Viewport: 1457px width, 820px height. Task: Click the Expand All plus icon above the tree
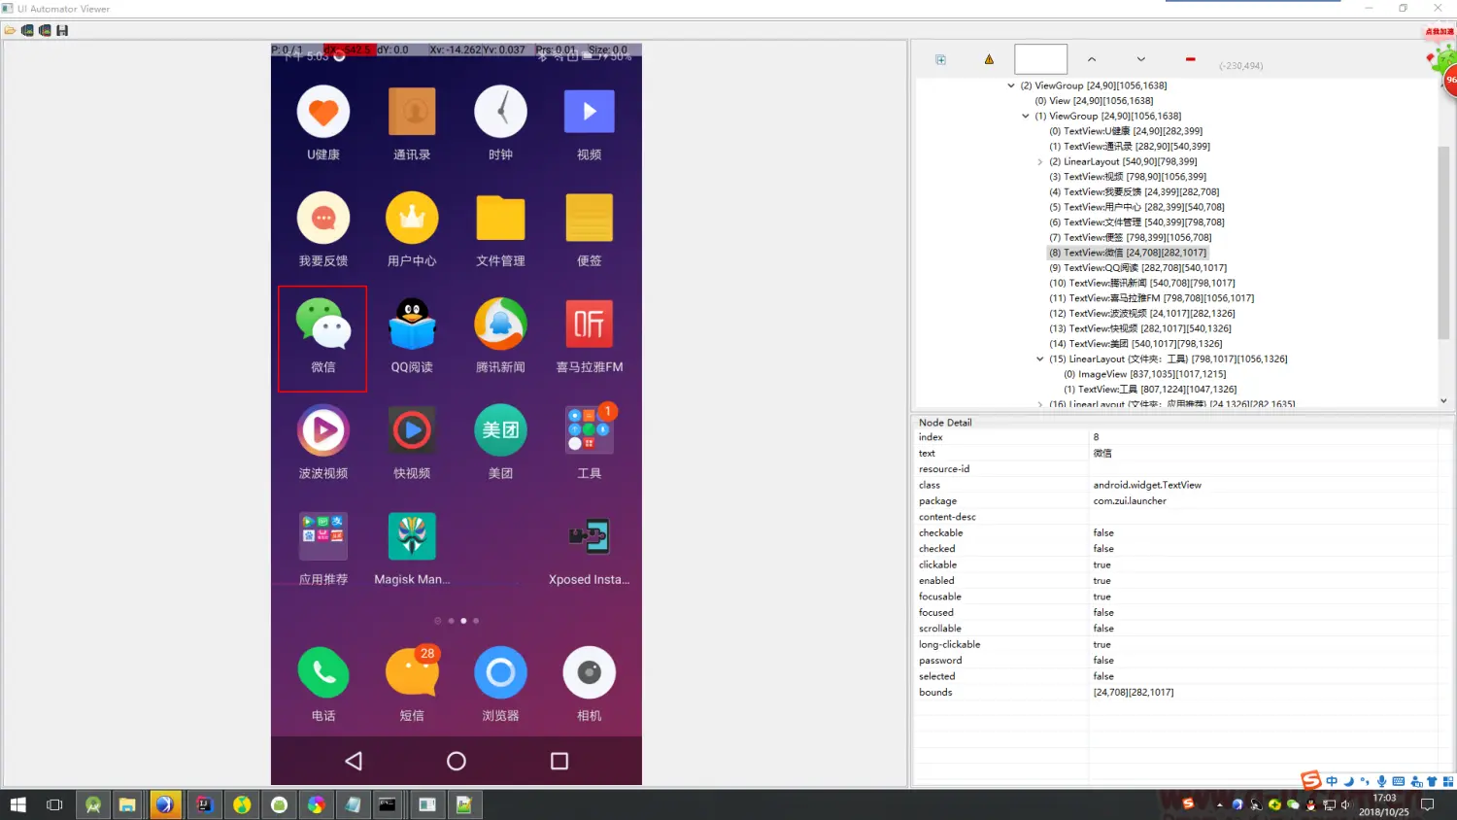pos(940,59)
